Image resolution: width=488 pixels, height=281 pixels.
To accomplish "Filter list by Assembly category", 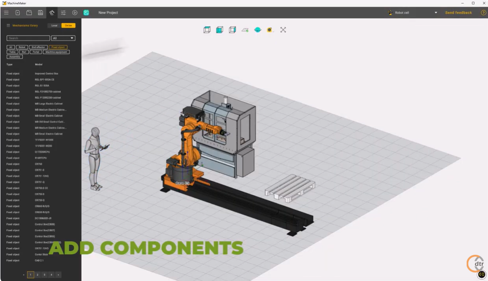I will [15, 56].
